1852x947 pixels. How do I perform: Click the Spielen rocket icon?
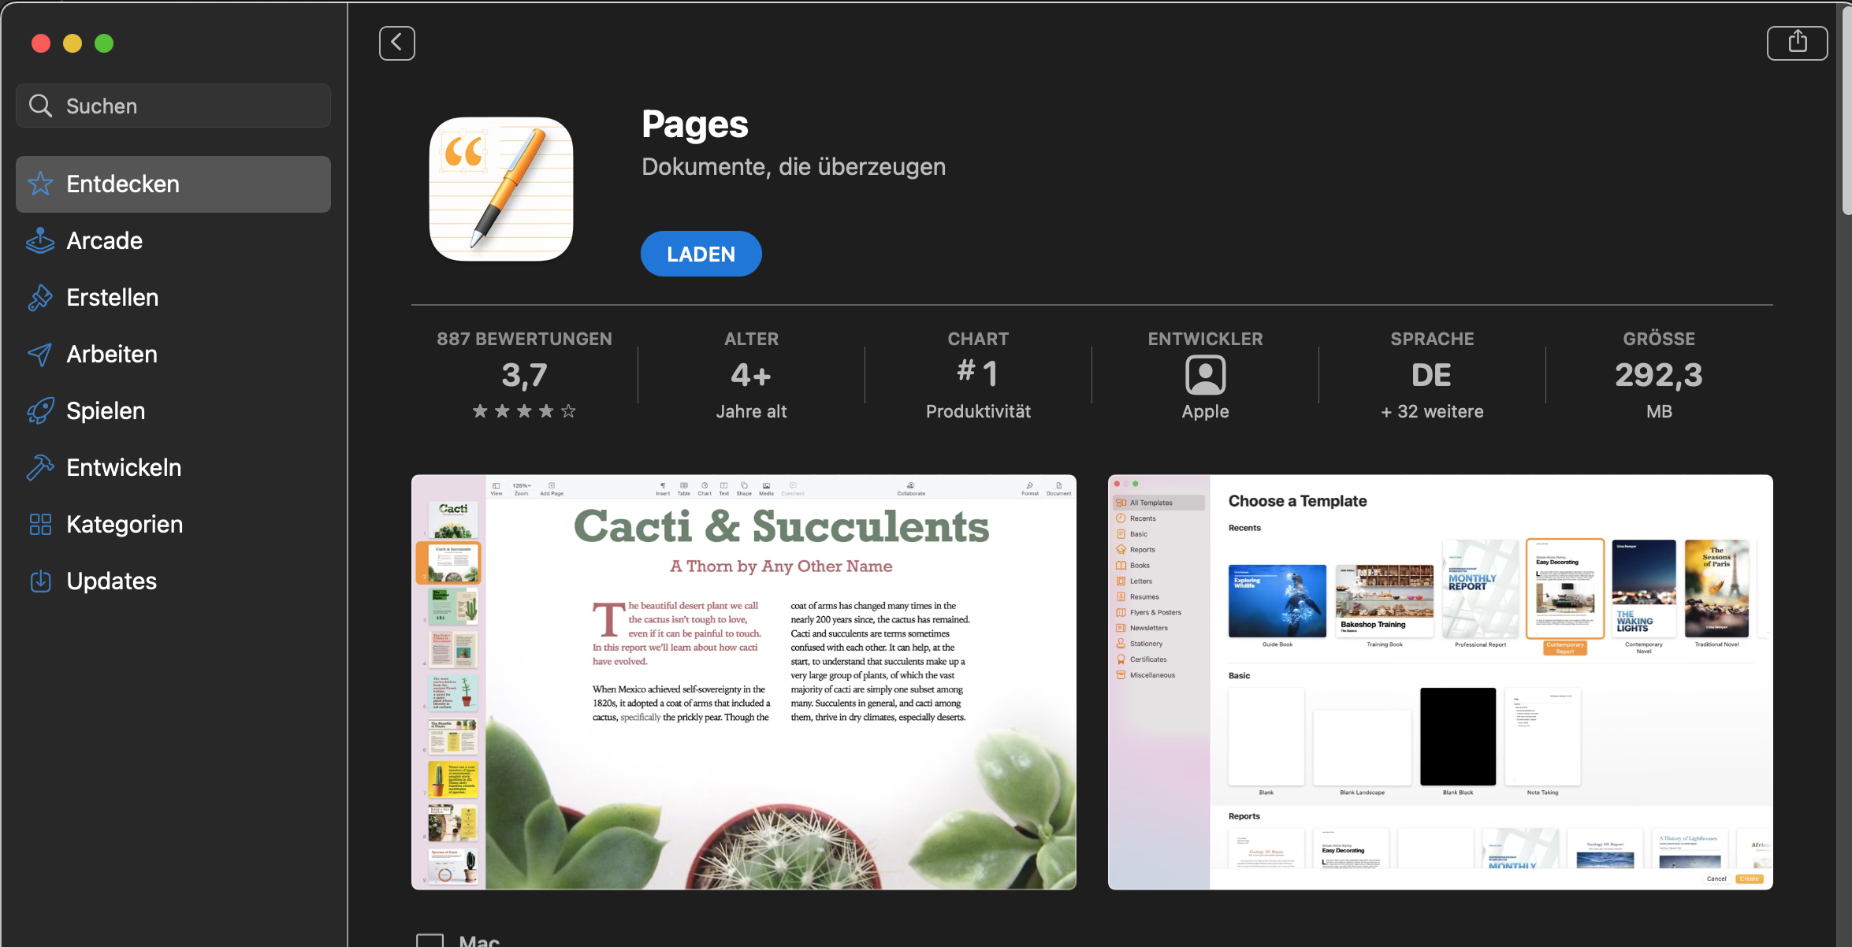tap(40, 410)
